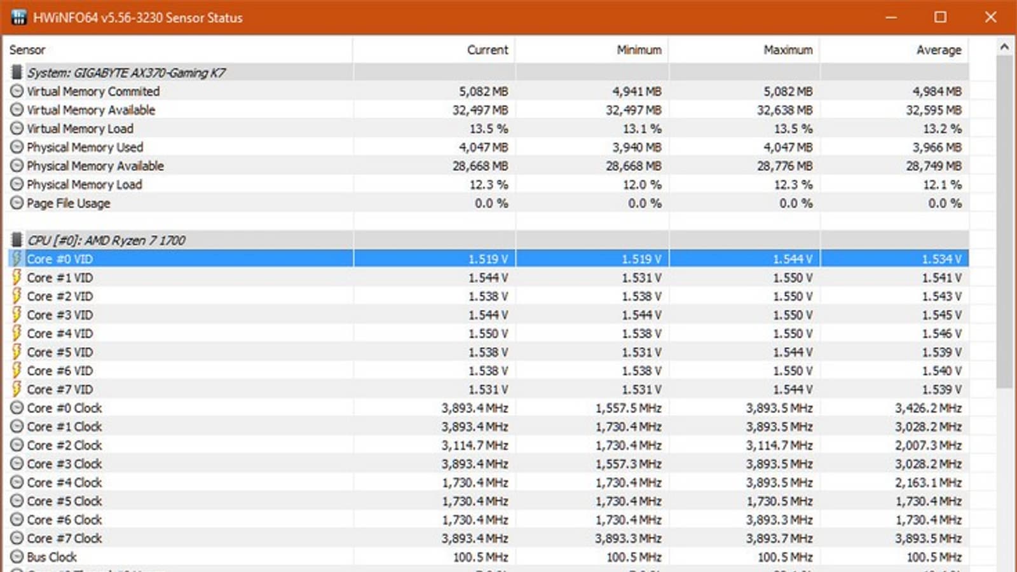Image resolution: width=1017 pixels, height=572 pixels.
Task: Click the clock icon beside Core #0 Clock
Action: pos(17,408)
